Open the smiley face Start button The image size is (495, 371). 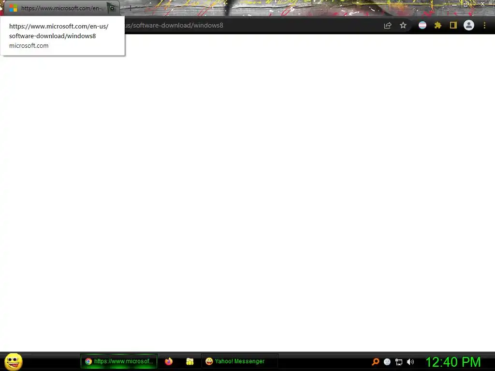coord(13,362)
